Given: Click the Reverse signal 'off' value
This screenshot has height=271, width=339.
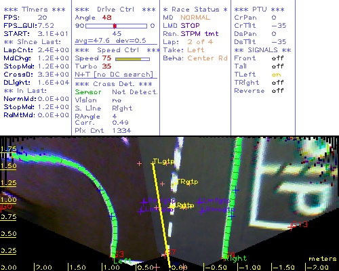Looking at the screenshot, I should tap(277, 91).
